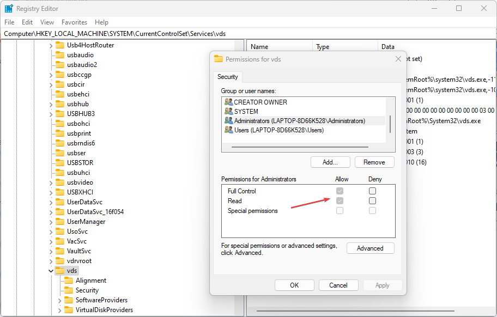
Task: Expand the UsoSvc key
Action: click(51, 232)
